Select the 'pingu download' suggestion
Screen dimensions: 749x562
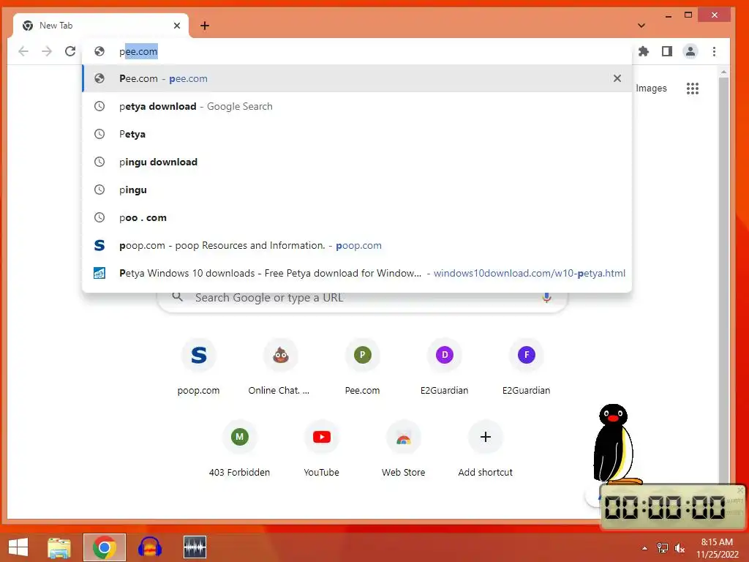click(x=357, y=162)
